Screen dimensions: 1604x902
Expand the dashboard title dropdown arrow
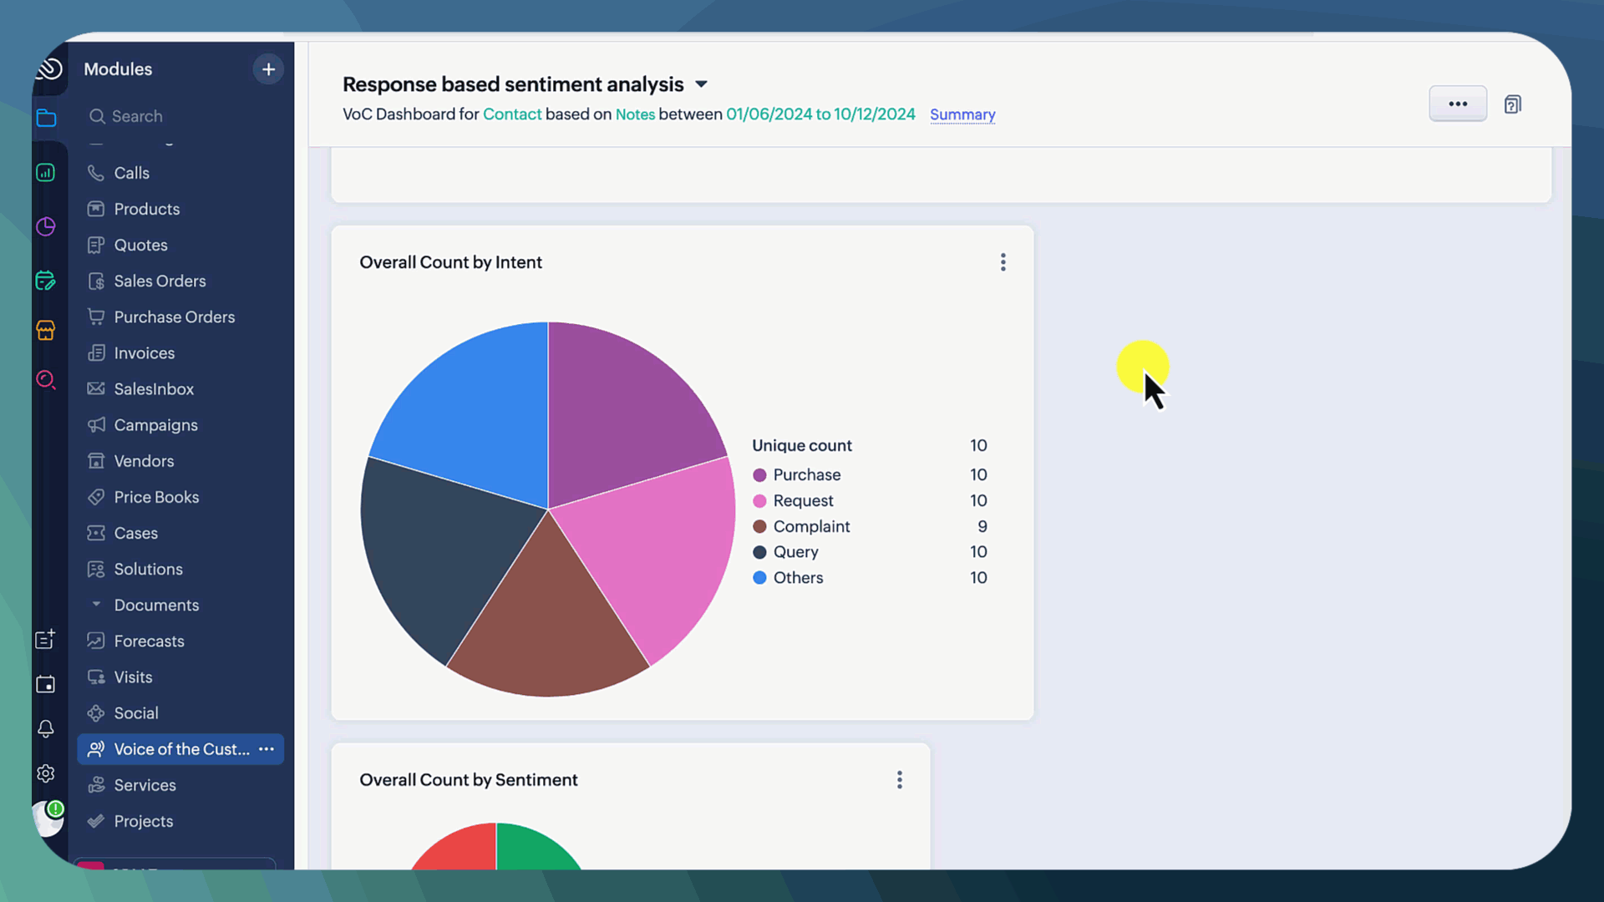coord(702,84)
